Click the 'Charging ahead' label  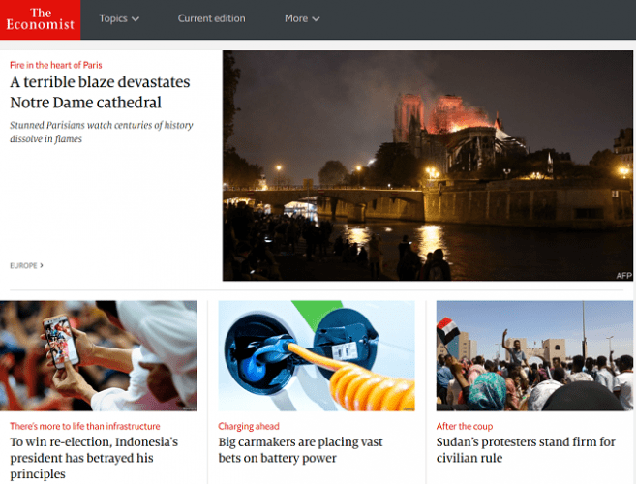[x=249, y=426]
